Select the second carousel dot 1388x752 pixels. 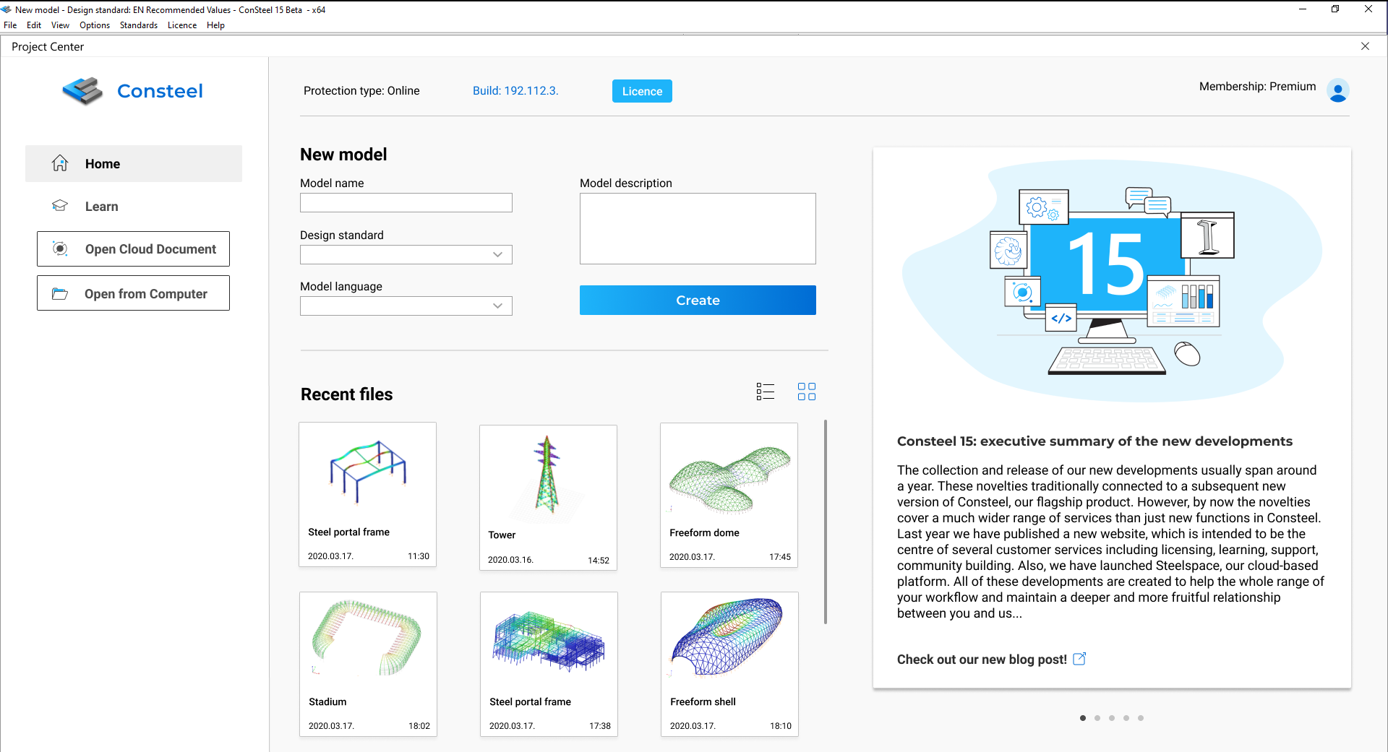[x=1097, y=718]
